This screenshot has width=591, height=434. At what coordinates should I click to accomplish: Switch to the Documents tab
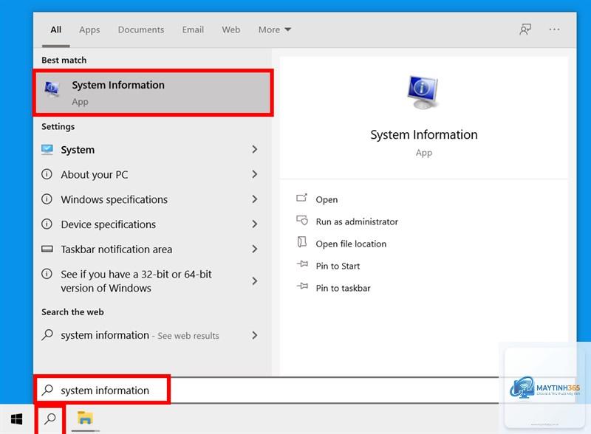(141, 30)
